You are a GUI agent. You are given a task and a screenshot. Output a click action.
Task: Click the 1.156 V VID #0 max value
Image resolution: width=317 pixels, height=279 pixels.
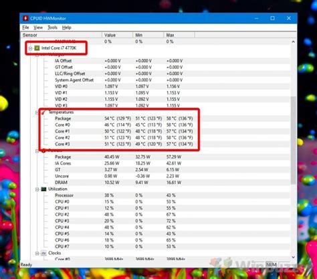(173, 86)
